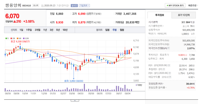Click the 동일업종 PER value 38.64배
The height and width of the screenshot is (104, 203).
point(190,84)
